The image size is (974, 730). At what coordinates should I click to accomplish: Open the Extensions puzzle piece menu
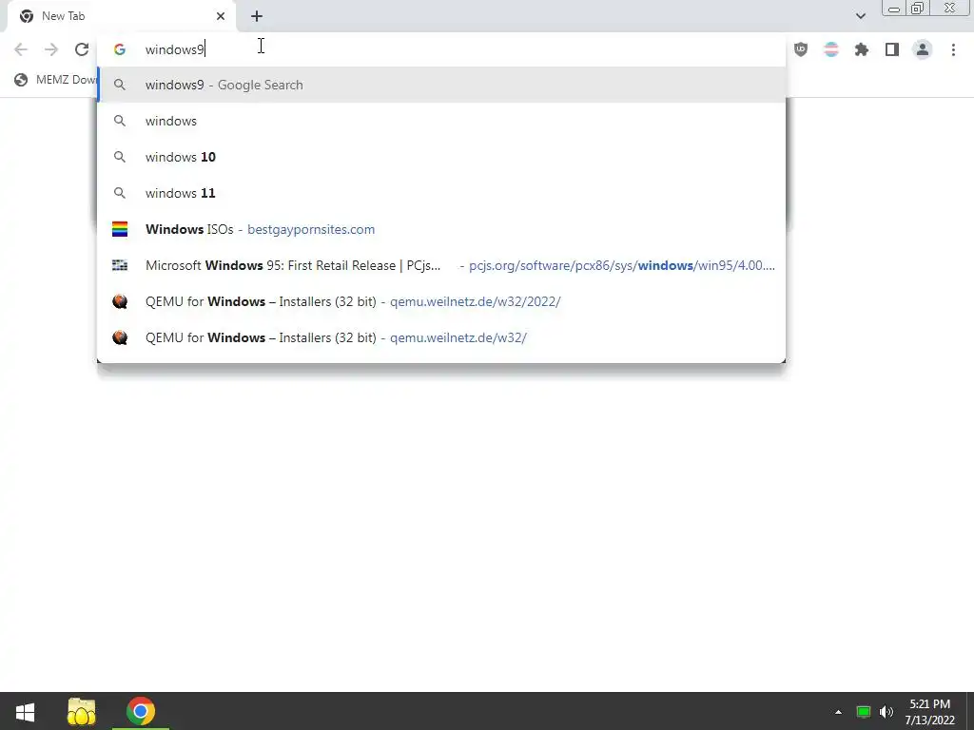[862, 49]
